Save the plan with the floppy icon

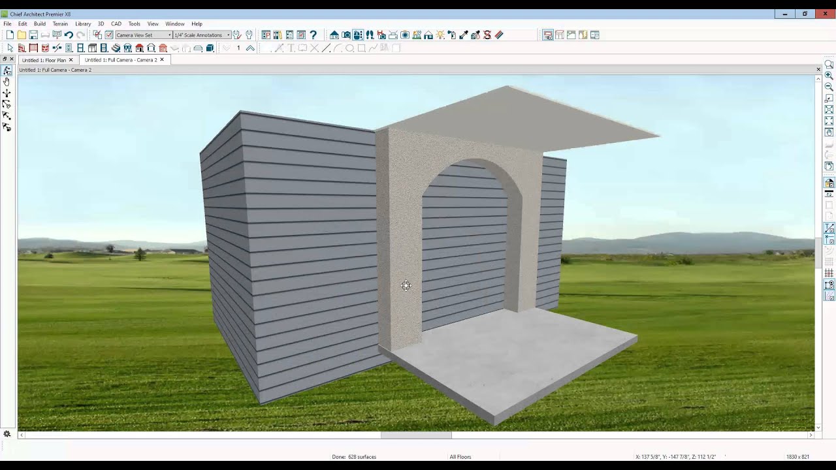(33, 35)
